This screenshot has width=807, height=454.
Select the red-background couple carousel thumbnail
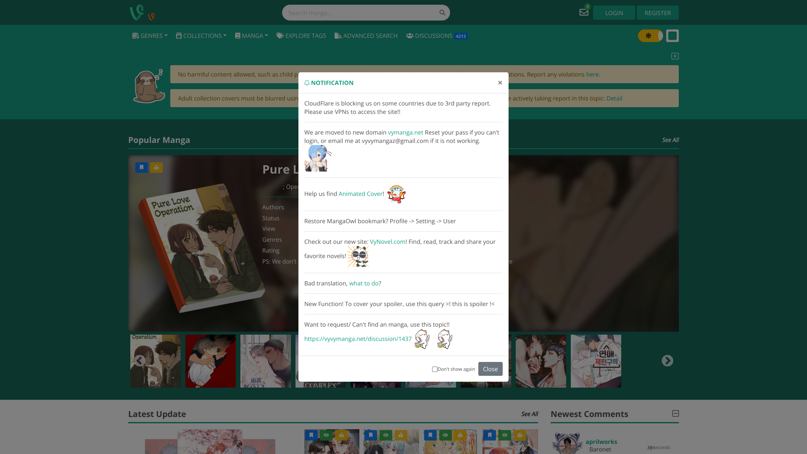[211, 361]
